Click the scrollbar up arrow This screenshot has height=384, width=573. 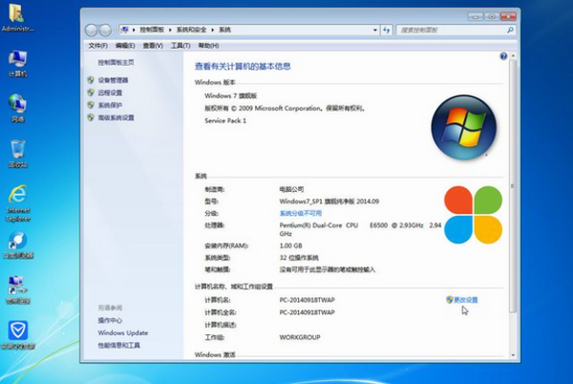click(x=513, y=56)
